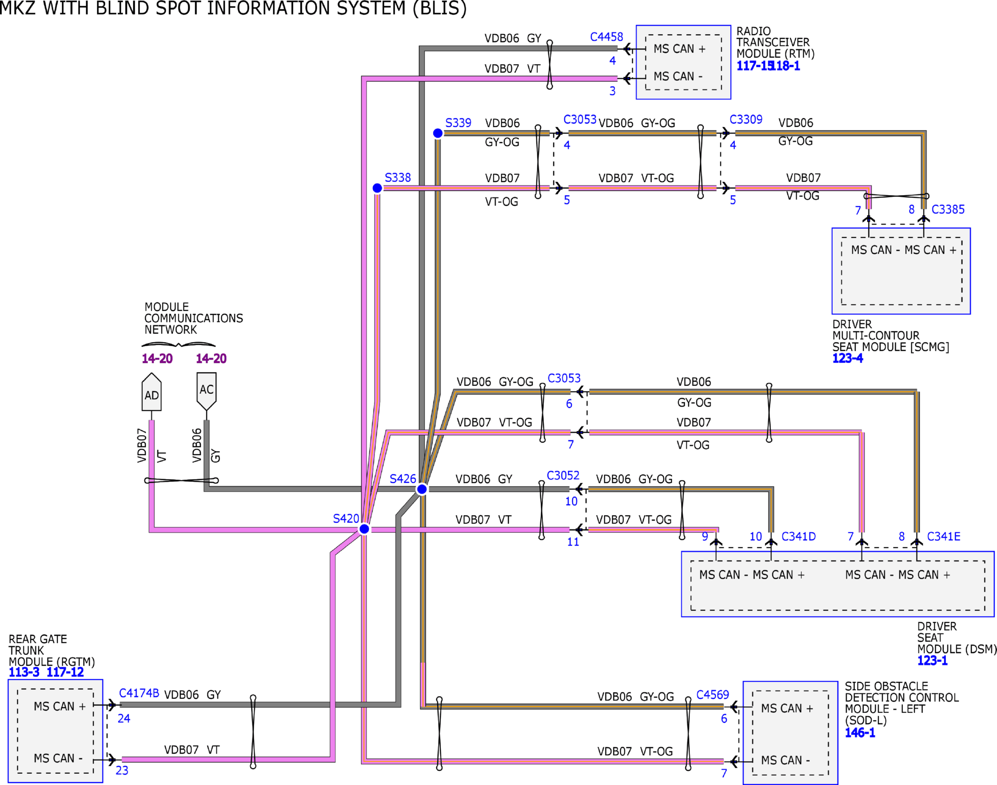Open the 14-20 link above AD symbol

[157, 359]
